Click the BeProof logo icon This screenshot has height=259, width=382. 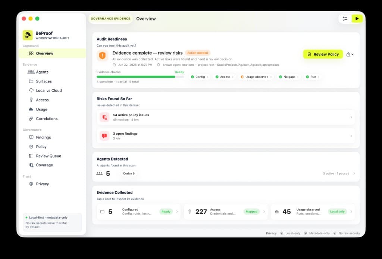point(28,35)
